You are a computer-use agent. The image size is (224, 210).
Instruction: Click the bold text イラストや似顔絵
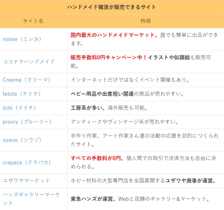pos(169,58)
